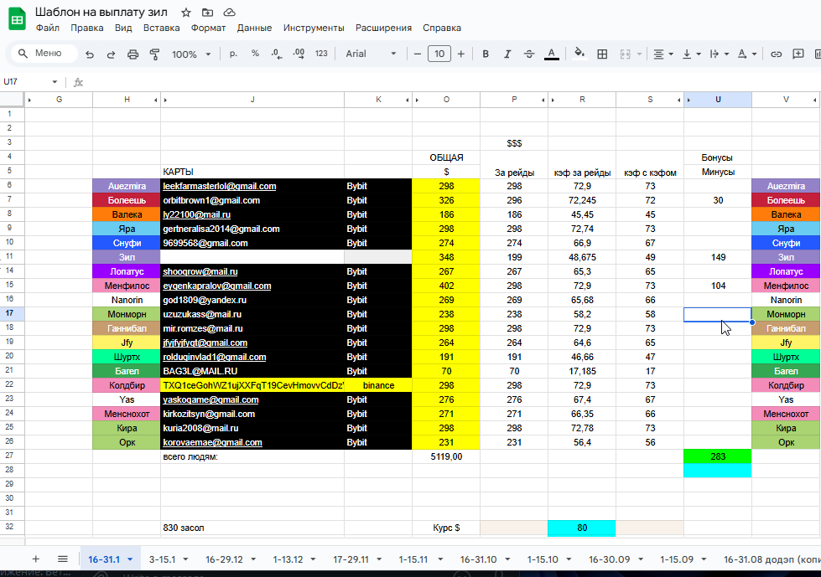Toggle italic formatting
821x577 pixels.
(x=507, y=54)
